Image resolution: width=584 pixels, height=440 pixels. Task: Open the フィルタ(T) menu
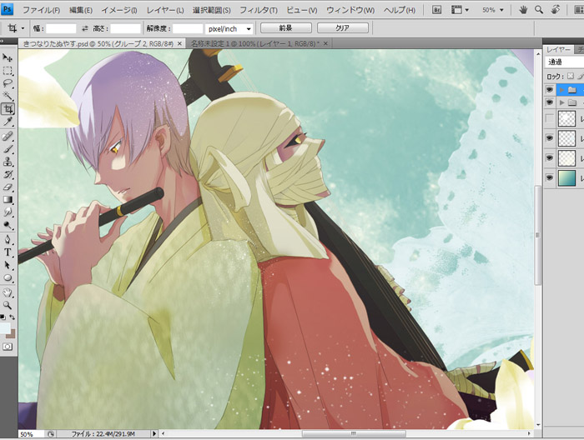(258, 10)
